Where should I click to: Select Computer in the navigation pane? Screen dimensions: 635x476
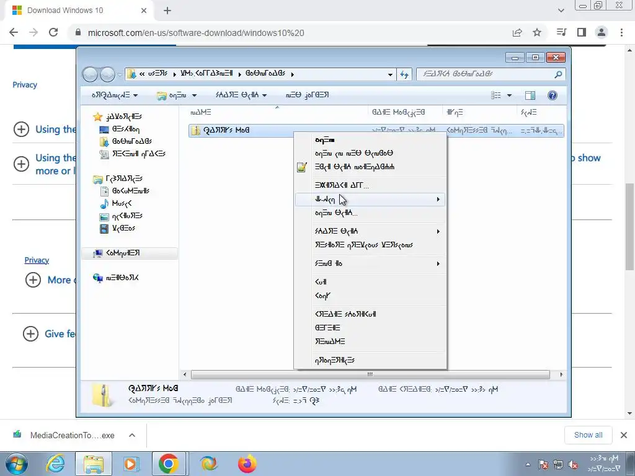pyautogui.click(x=130, y=253)
